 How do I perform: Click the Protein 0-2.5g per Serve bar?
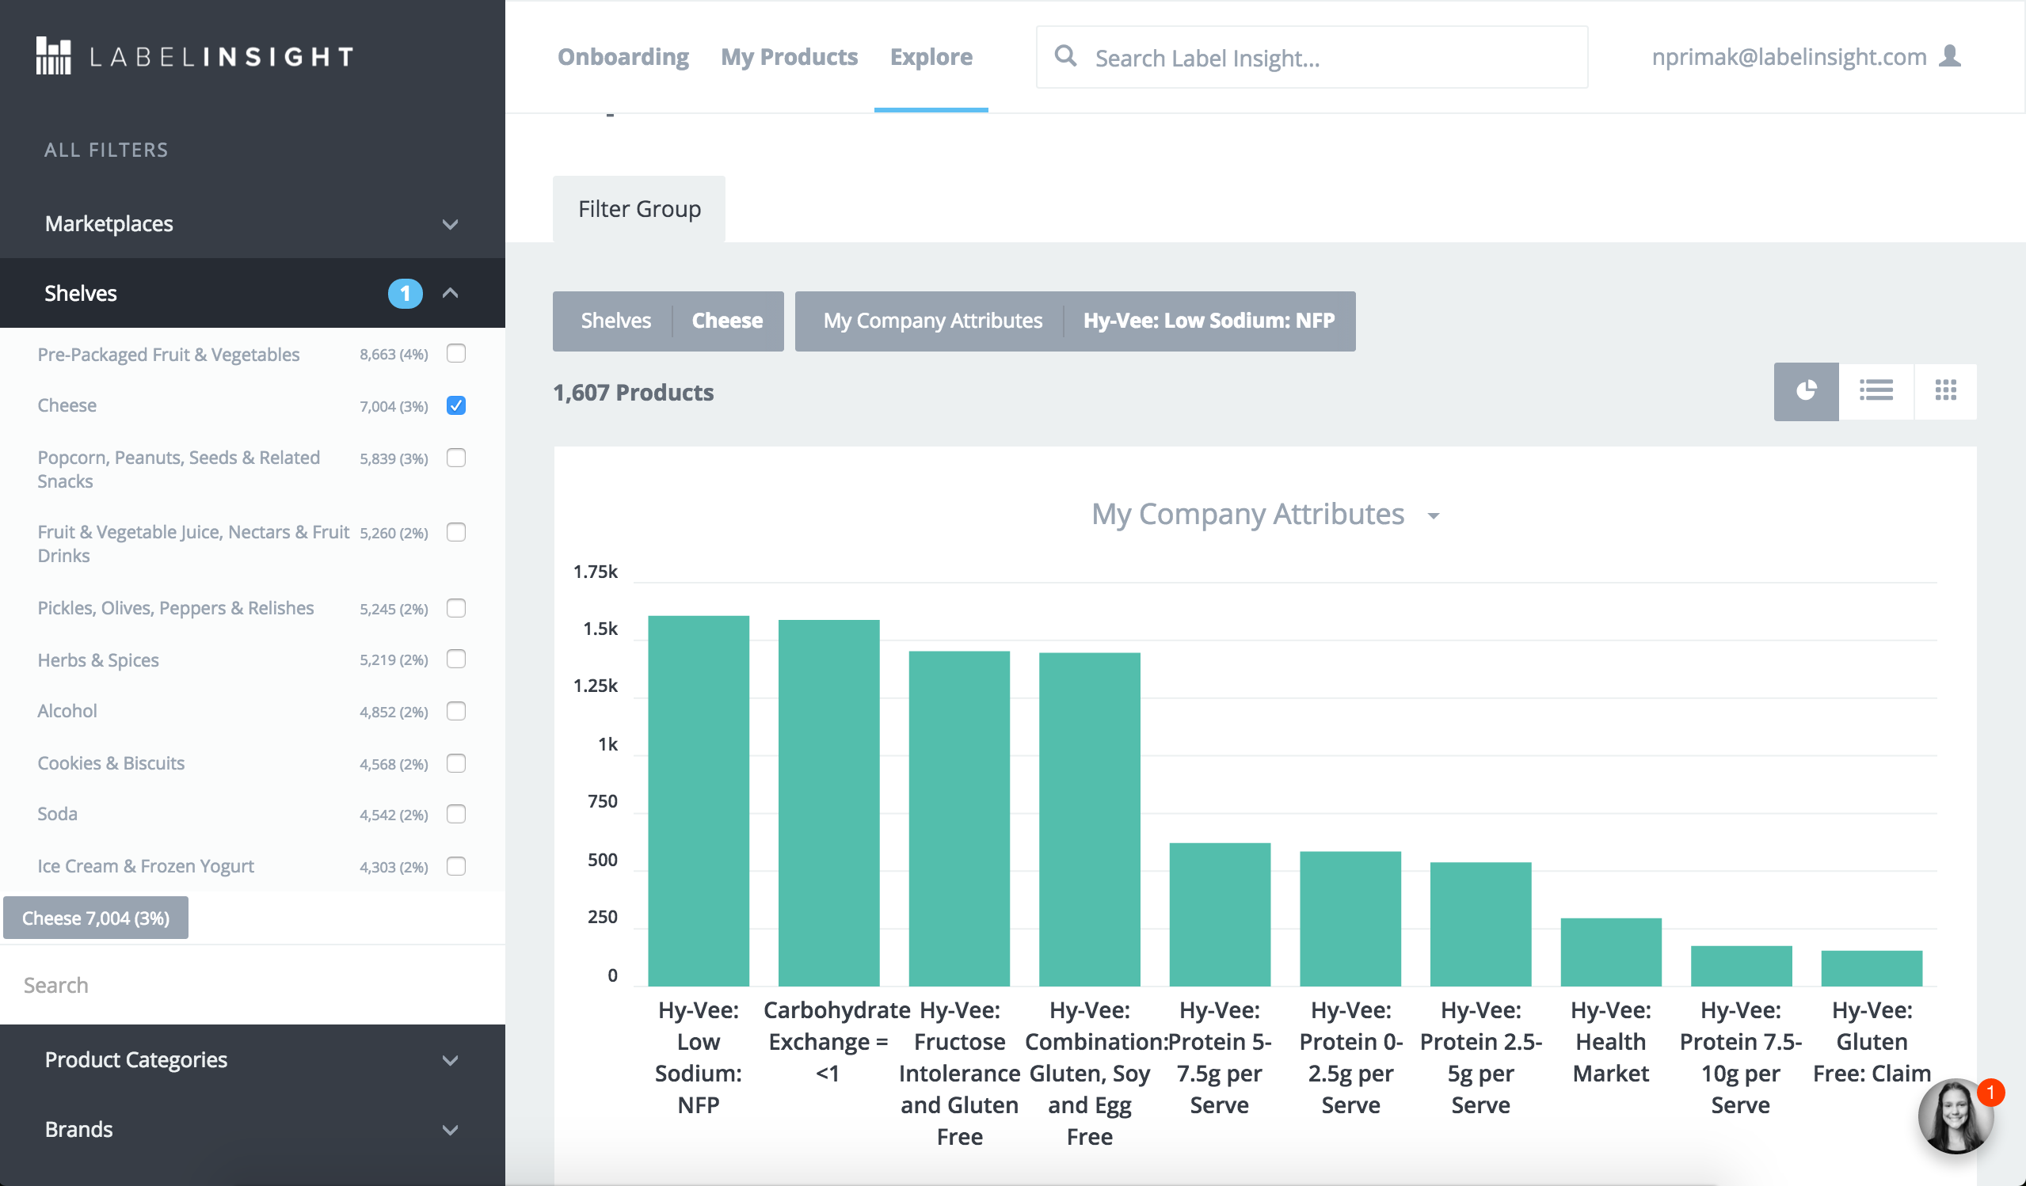pos(1350,918)
